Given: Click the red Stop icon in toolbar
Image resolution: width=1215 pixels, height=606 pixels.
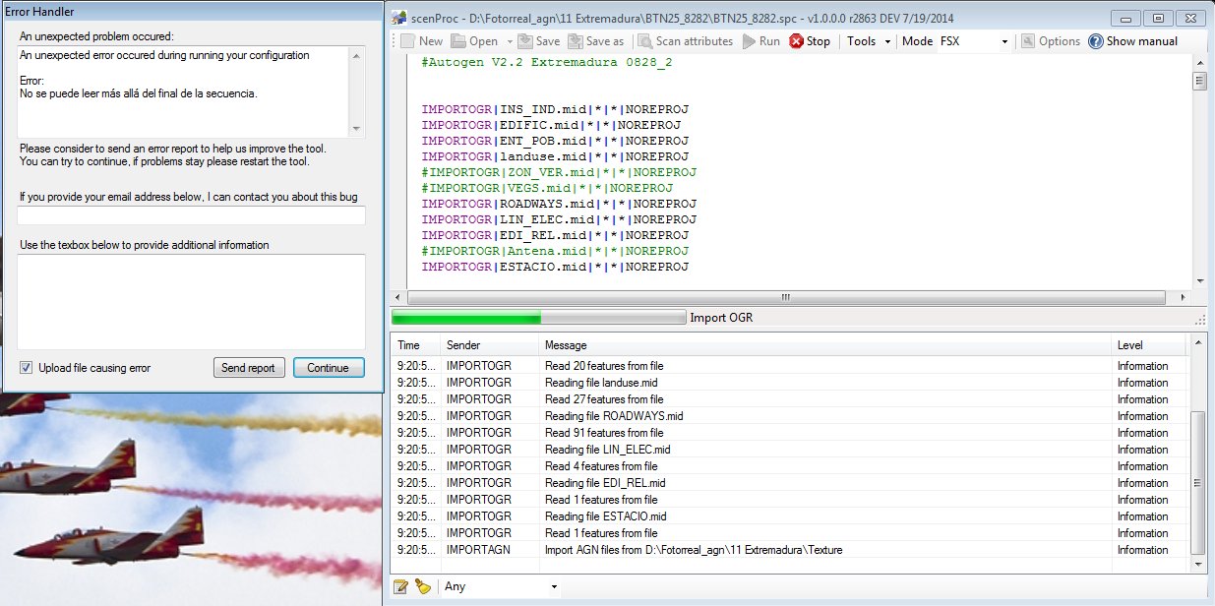Looking at the screenshot, I should pos(796,41).
